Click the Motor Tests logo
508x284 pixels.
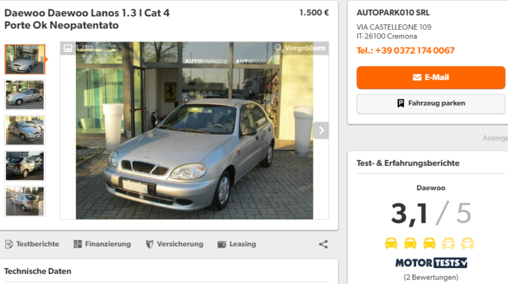click(431, 263)
